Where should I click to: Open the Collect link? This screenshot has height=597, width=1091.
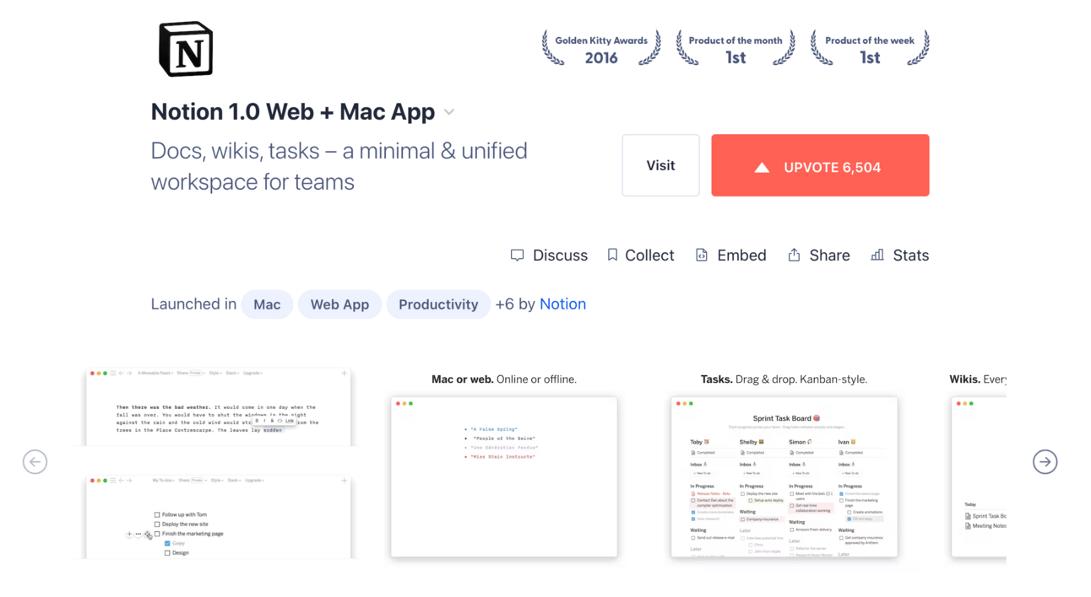(x=649, y=255)
